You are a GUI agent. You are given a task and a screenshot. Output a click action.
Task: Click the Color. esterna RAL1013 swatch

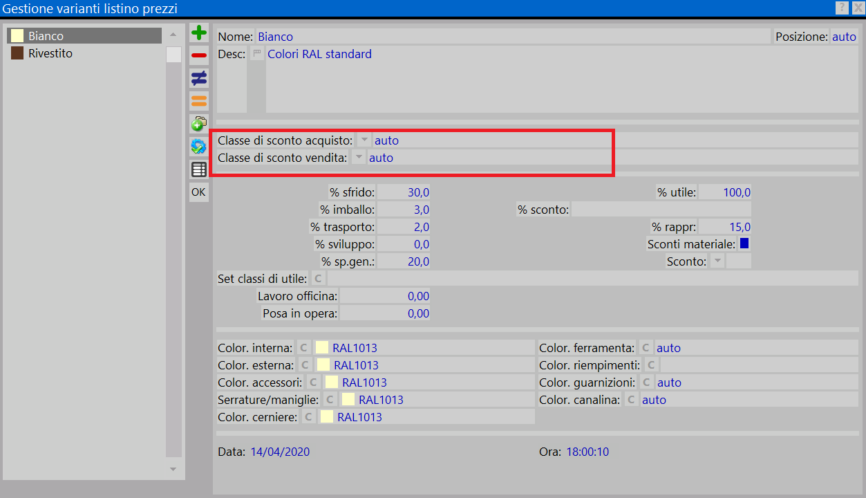click(323, 365)
